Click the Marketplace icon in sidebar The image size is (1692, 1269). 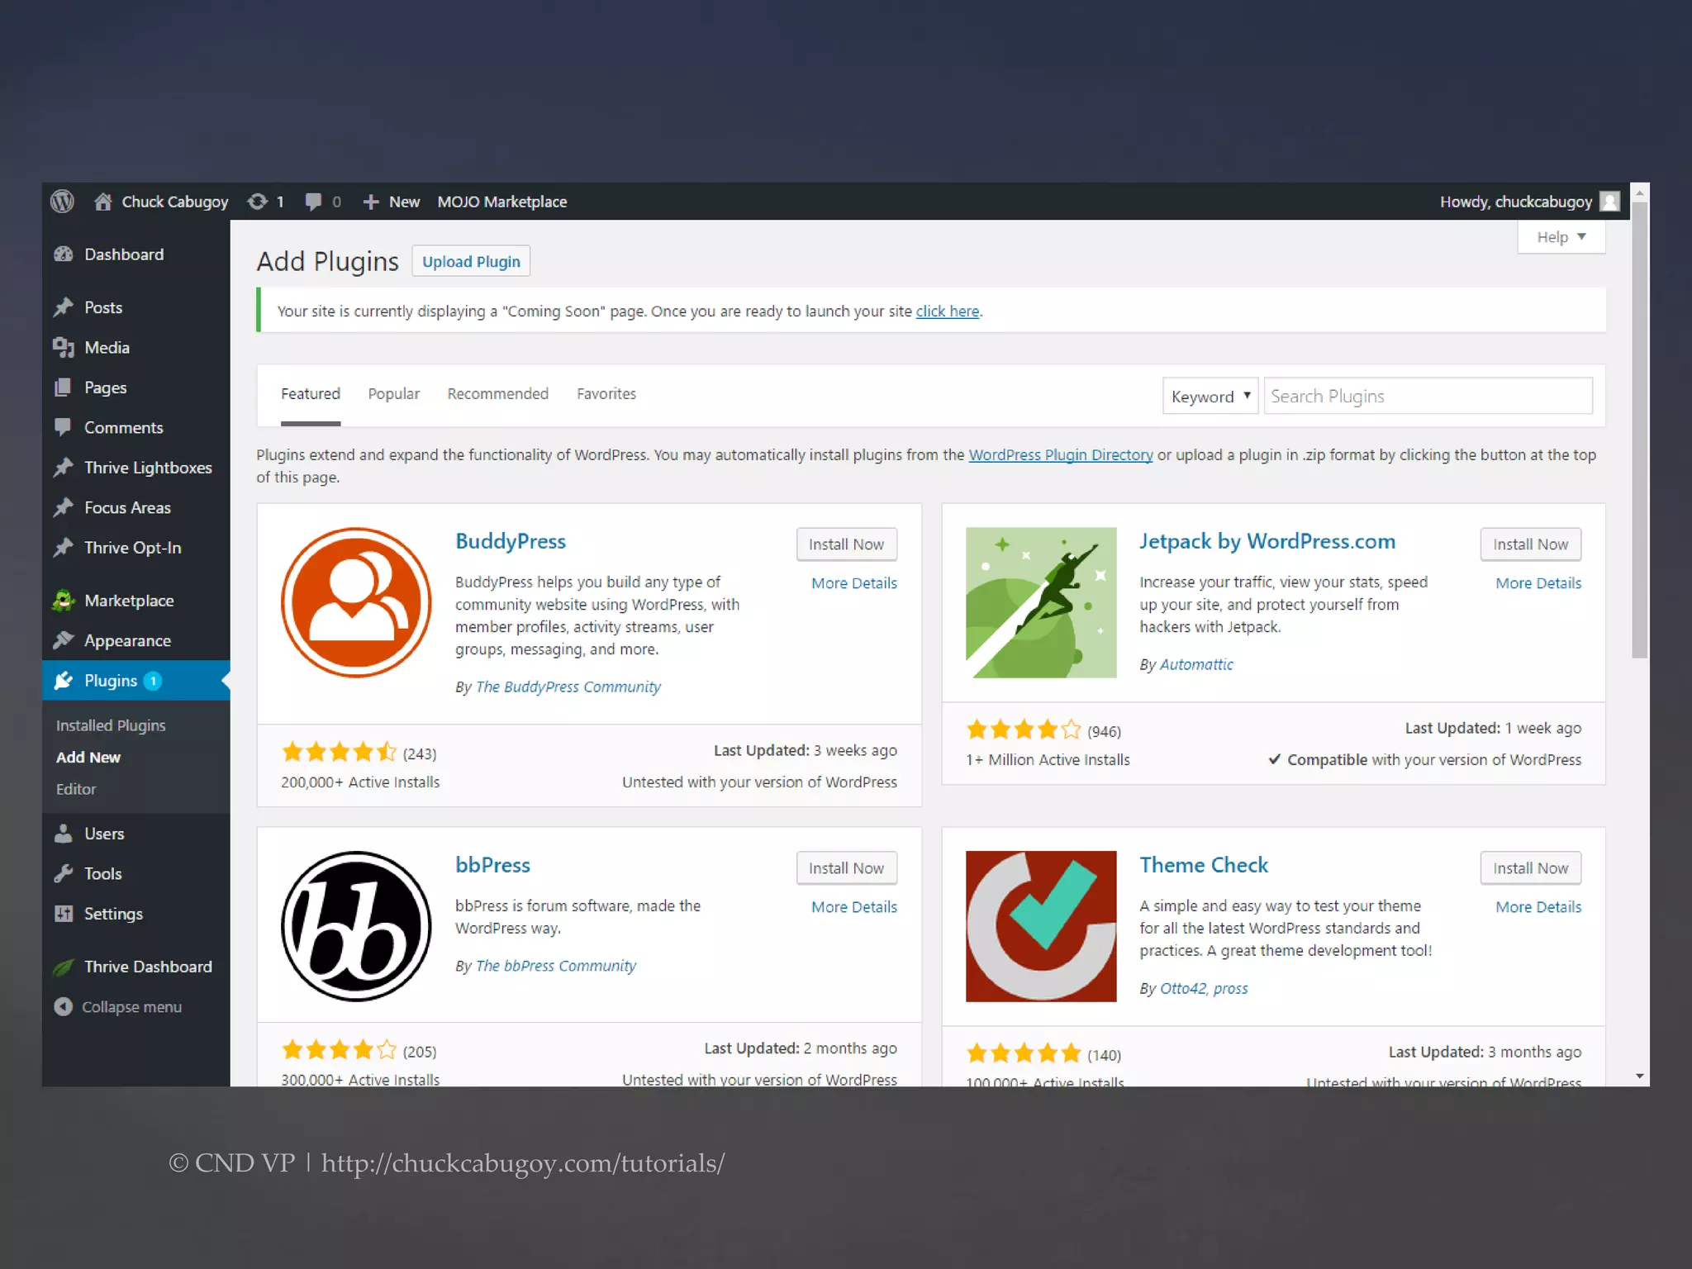point(64,601)
